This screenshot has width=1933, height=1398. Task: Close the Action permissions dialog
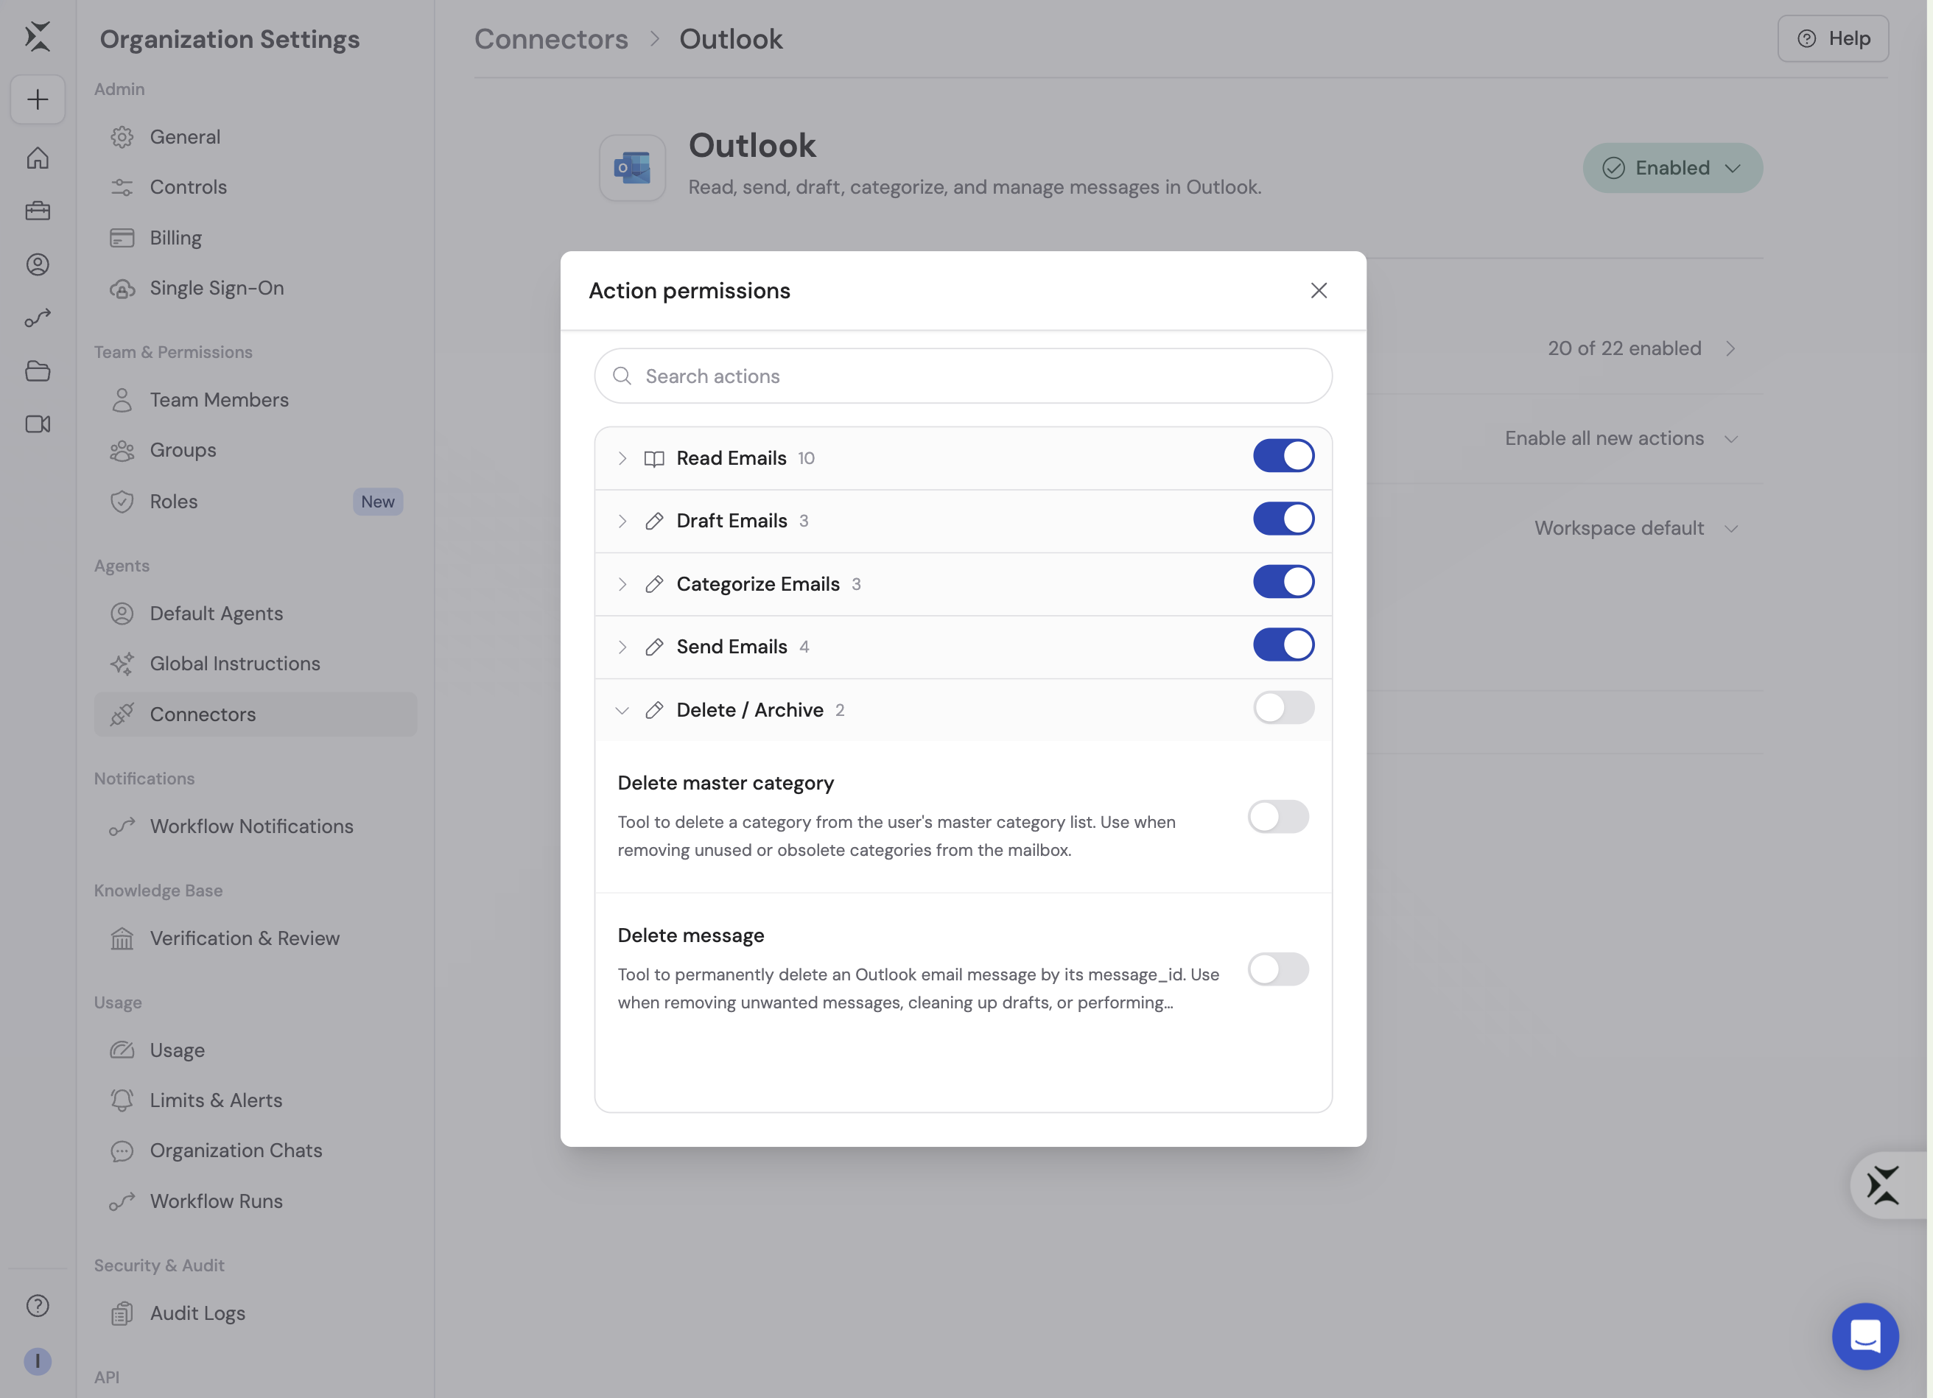[1319, 291]
